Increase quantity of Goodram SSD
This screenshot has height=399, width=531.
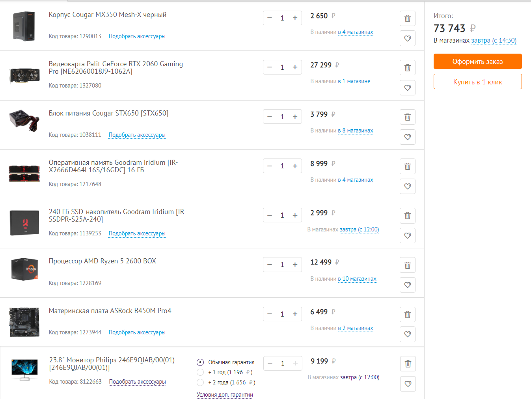point(295,215)
